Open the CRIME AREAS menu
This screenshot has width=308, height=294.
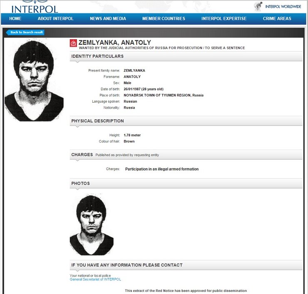[x=277, y=19]
